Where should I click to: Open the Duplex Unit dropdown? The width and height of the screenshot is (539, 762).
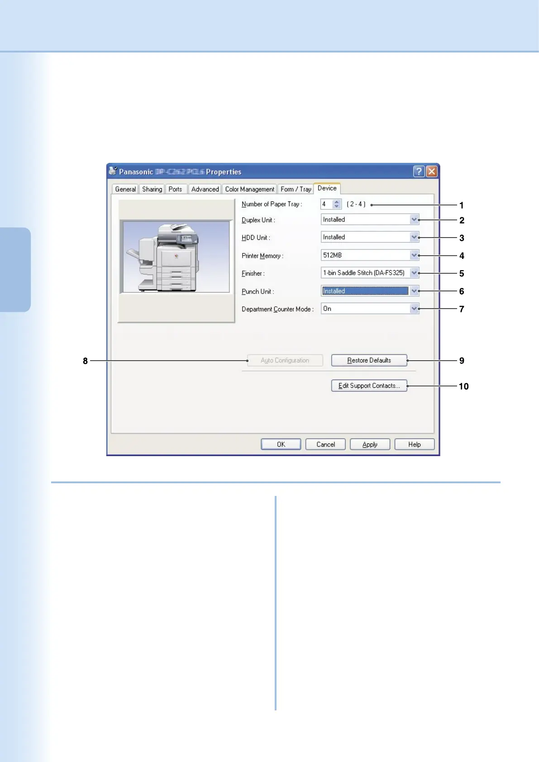(x=414, y=219)
